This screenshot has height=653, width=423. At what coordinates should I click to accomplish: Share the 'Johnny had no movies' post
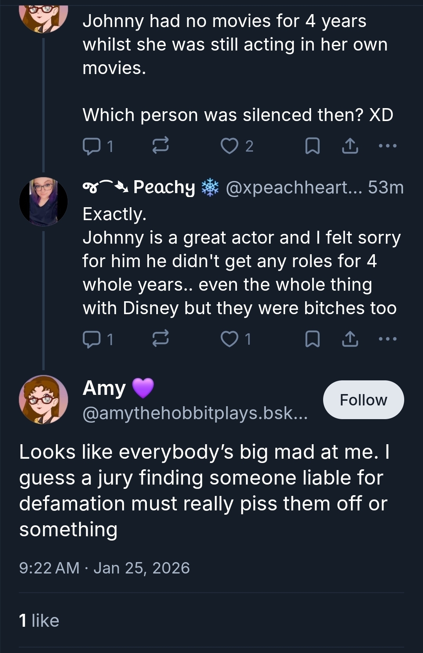350,146
